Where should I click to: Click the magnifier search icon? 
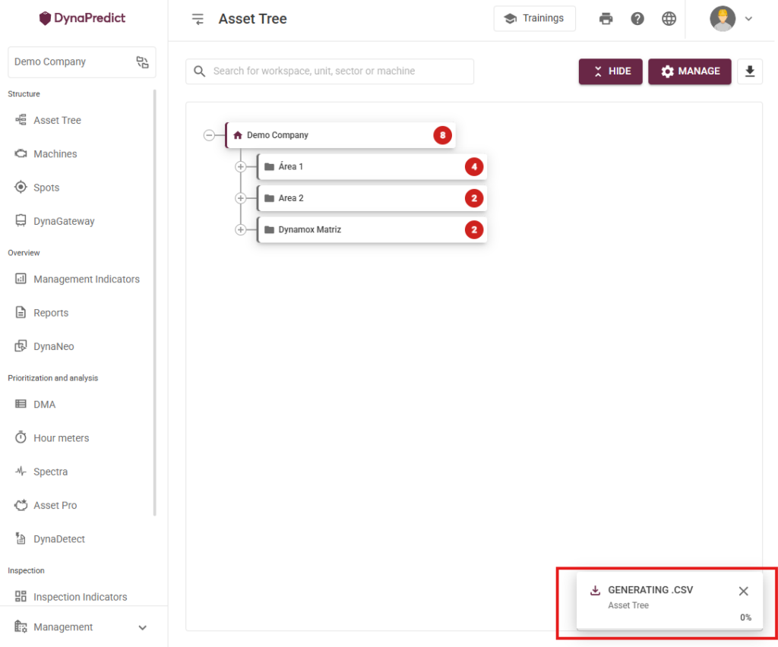click(x=200, y=71)
